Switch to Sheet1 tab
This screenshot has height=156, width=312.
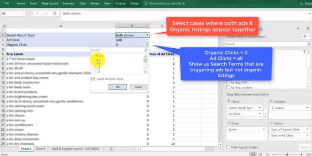coord(40,149)
